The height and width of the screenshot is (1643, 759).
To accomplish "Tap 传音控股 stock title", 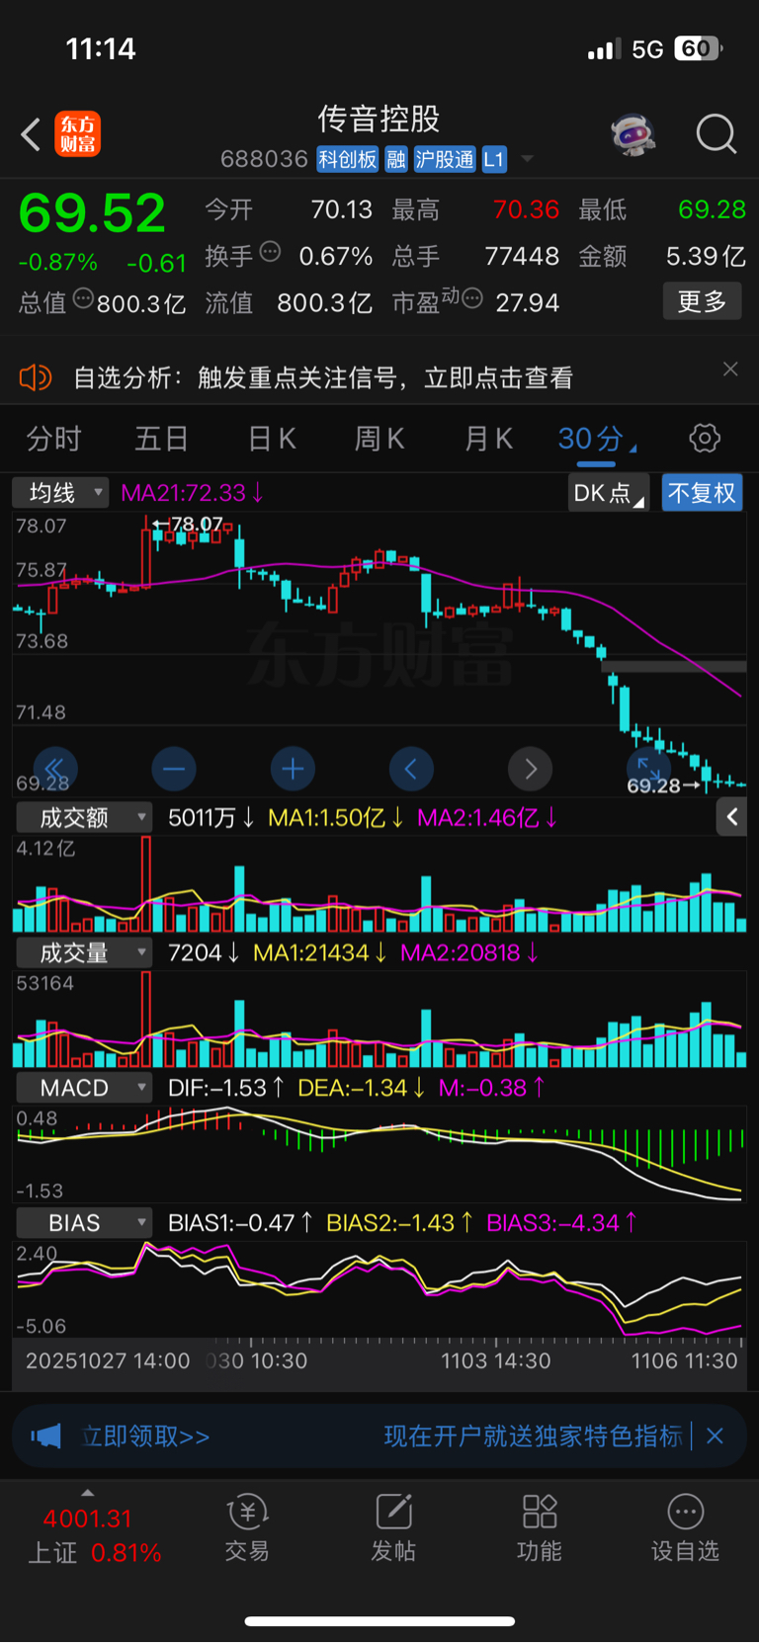I will [x=379, y=120].
